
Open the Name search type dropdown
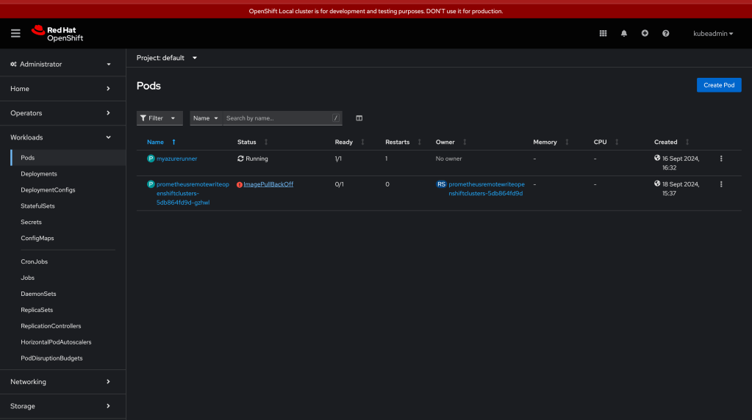point(206,118)
